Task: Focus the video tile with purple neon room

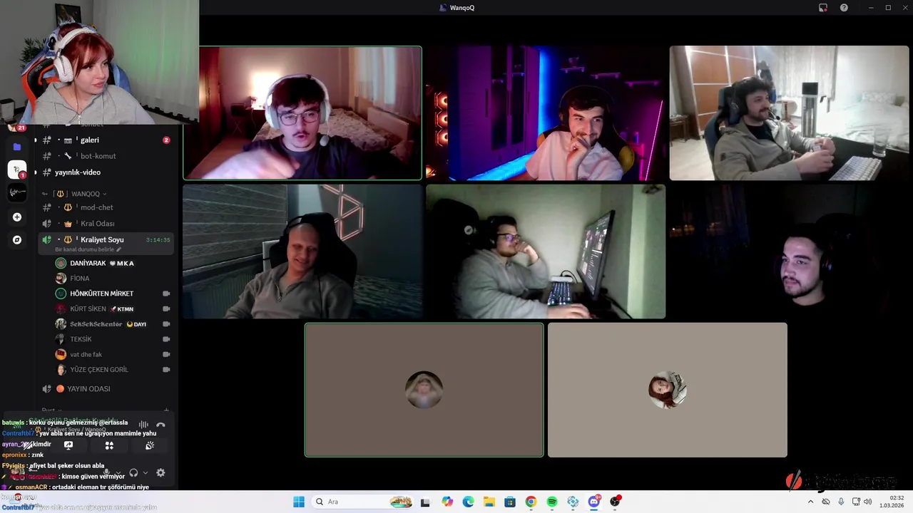Action: pyautogui.click(x=546, y=113)
